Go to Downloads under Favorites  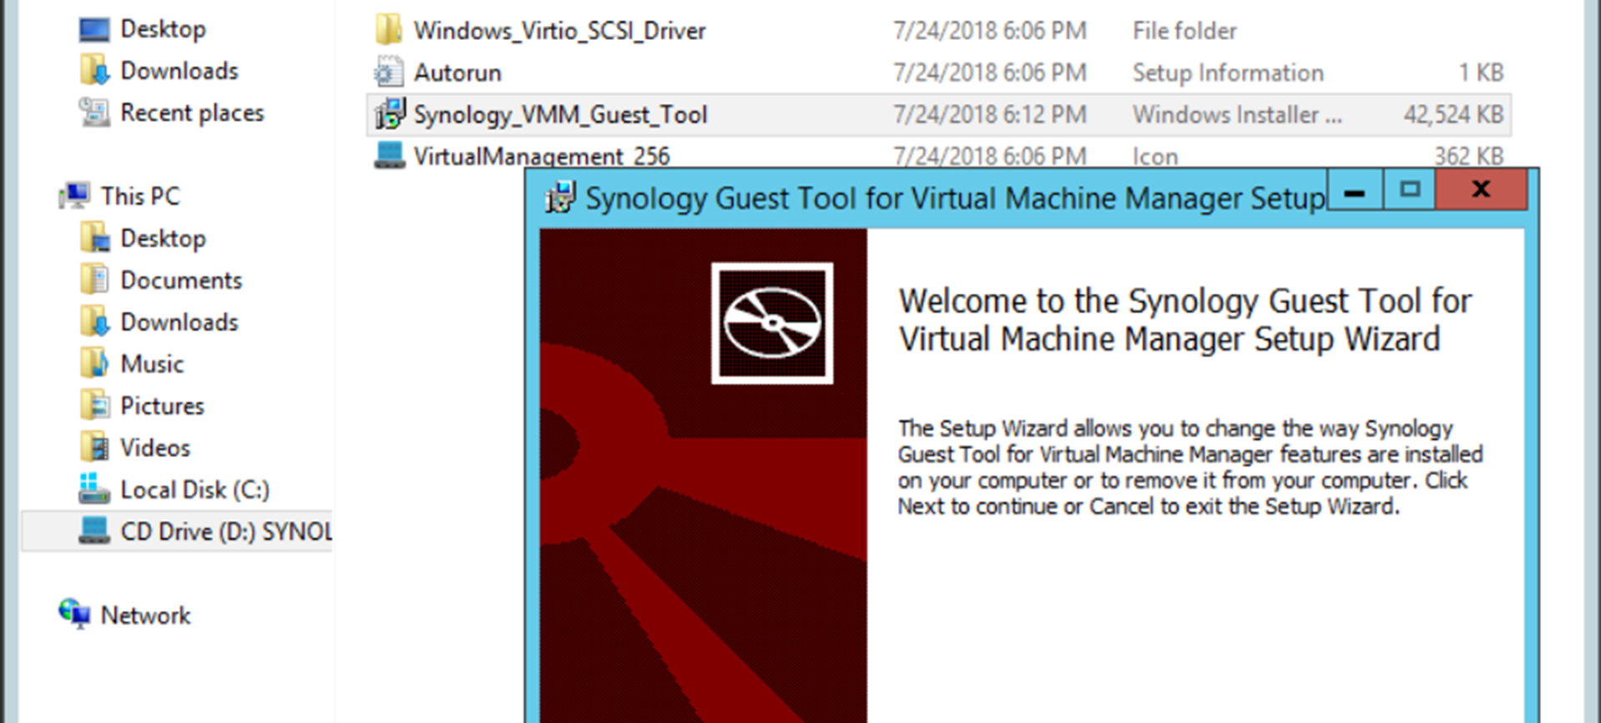pyautogui.click(x=179, y=71)
